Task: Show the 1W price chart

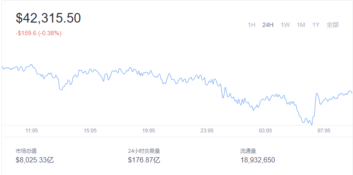Action: [x=285, y=25]
